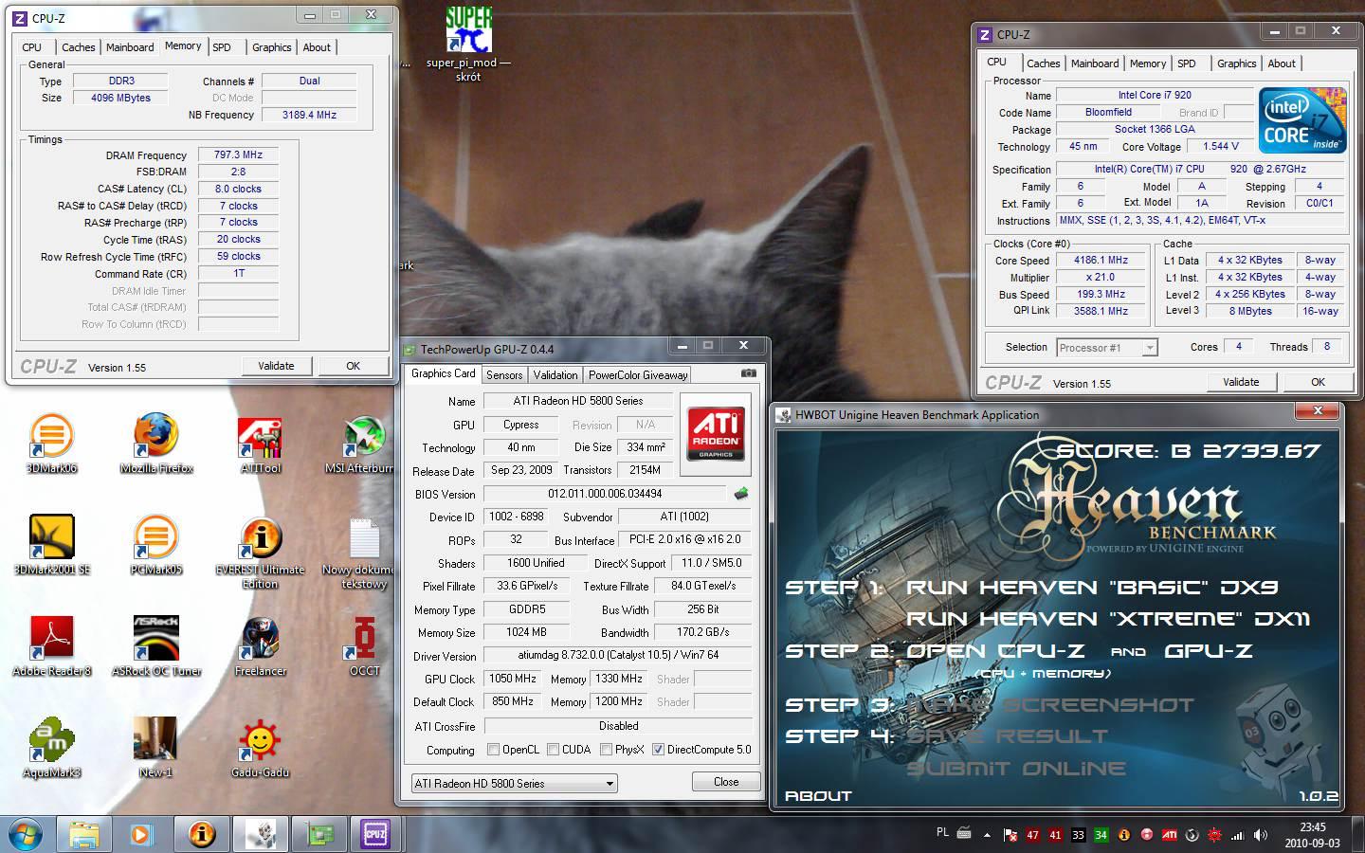Click the GPU Clock 1050 MHz field

tap(513, 679)
